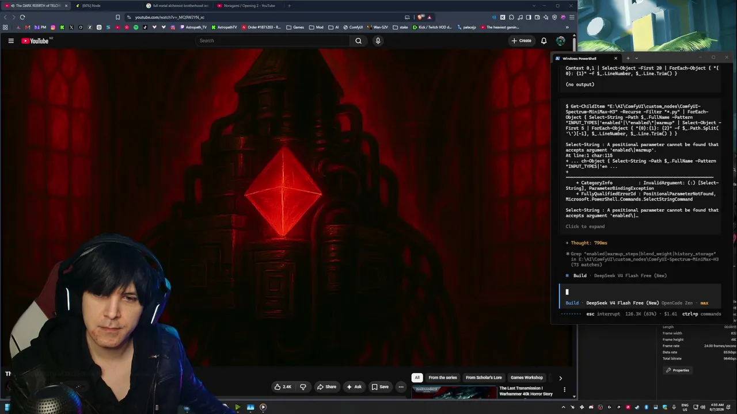Start voice search with the microphone icon
The height and width of the screenshot is (414, 737).
(378, 41)
